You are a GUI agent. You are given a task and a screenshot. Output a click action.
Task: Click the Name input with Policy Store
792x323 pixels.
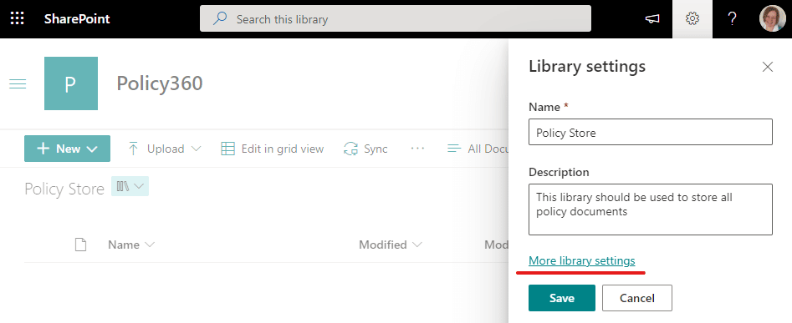(651, 132)
